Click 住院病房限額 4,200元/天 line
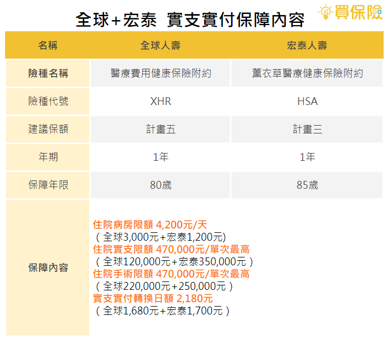 pyautogui.click(x=150, y=225)
